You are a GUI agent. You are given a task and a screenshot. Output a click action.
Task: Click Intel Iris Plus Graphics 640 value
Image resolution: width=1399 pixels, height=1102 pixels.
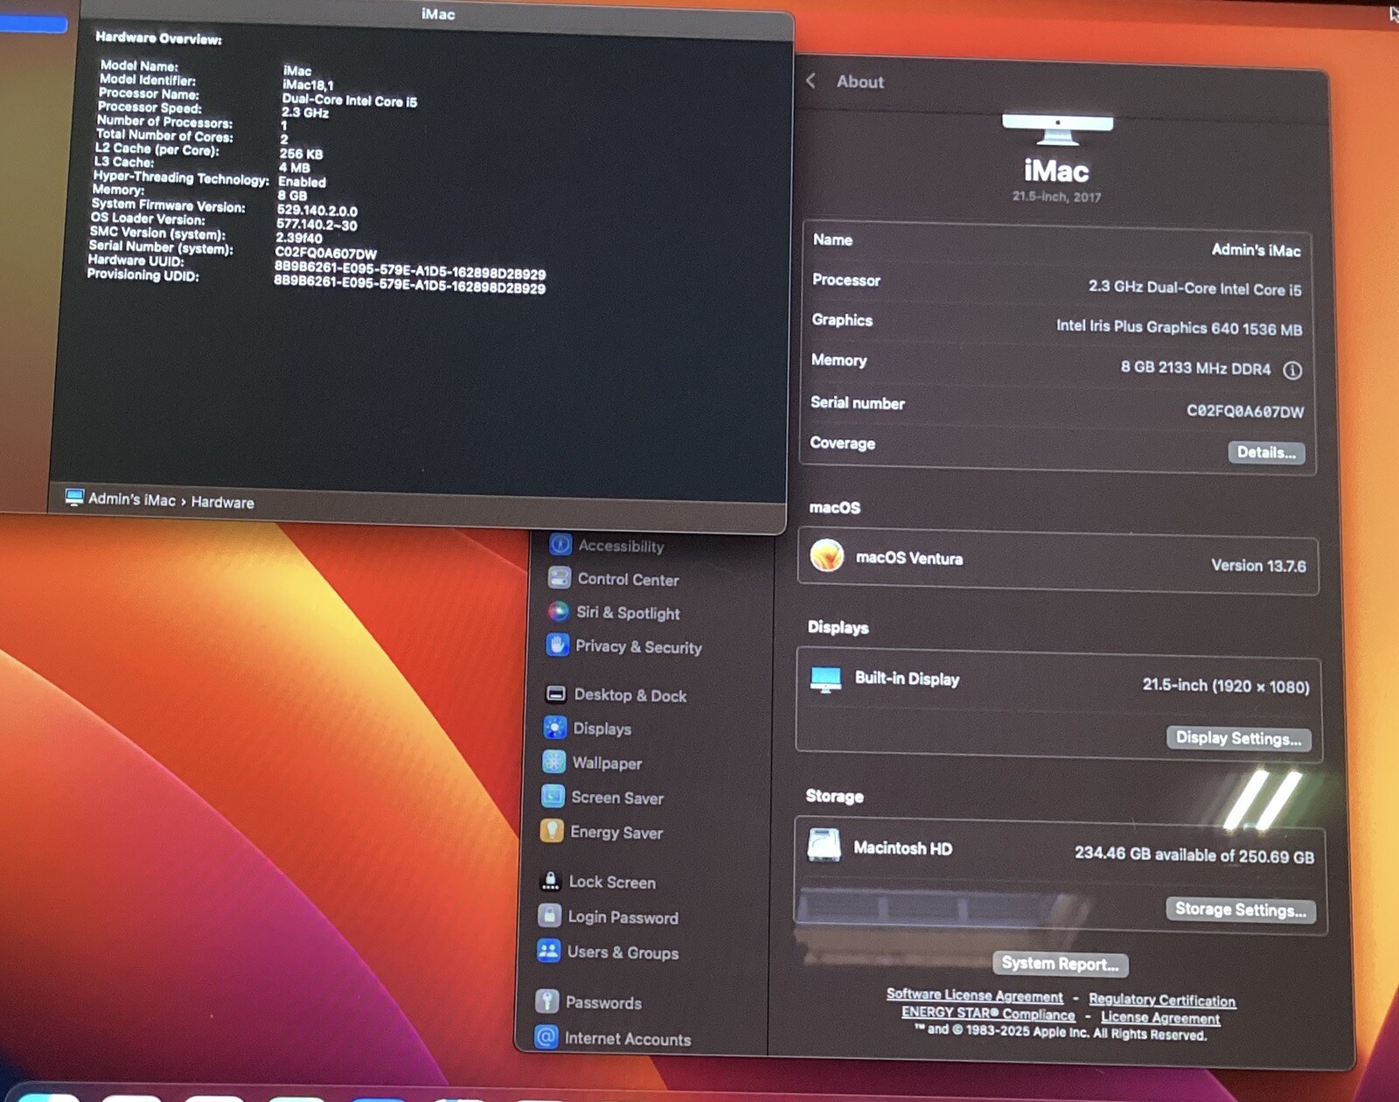1179,328
